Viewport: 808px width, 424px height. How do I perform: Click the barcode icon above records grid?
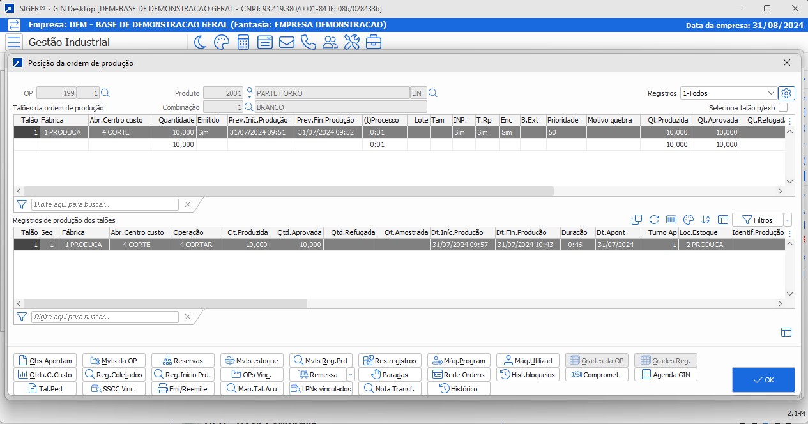tap(671, 220)
